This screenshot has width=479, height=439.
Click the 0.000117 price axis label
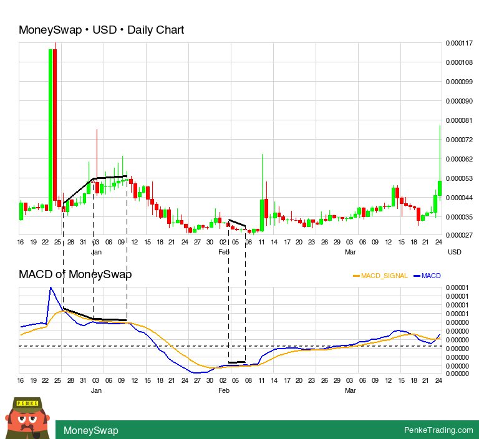(x=459, y=43)
